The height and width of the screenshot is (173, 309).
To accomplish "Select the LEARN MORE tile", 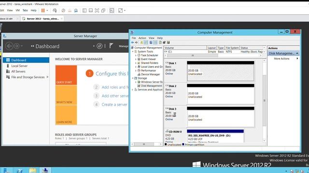I will coord(66,115).
